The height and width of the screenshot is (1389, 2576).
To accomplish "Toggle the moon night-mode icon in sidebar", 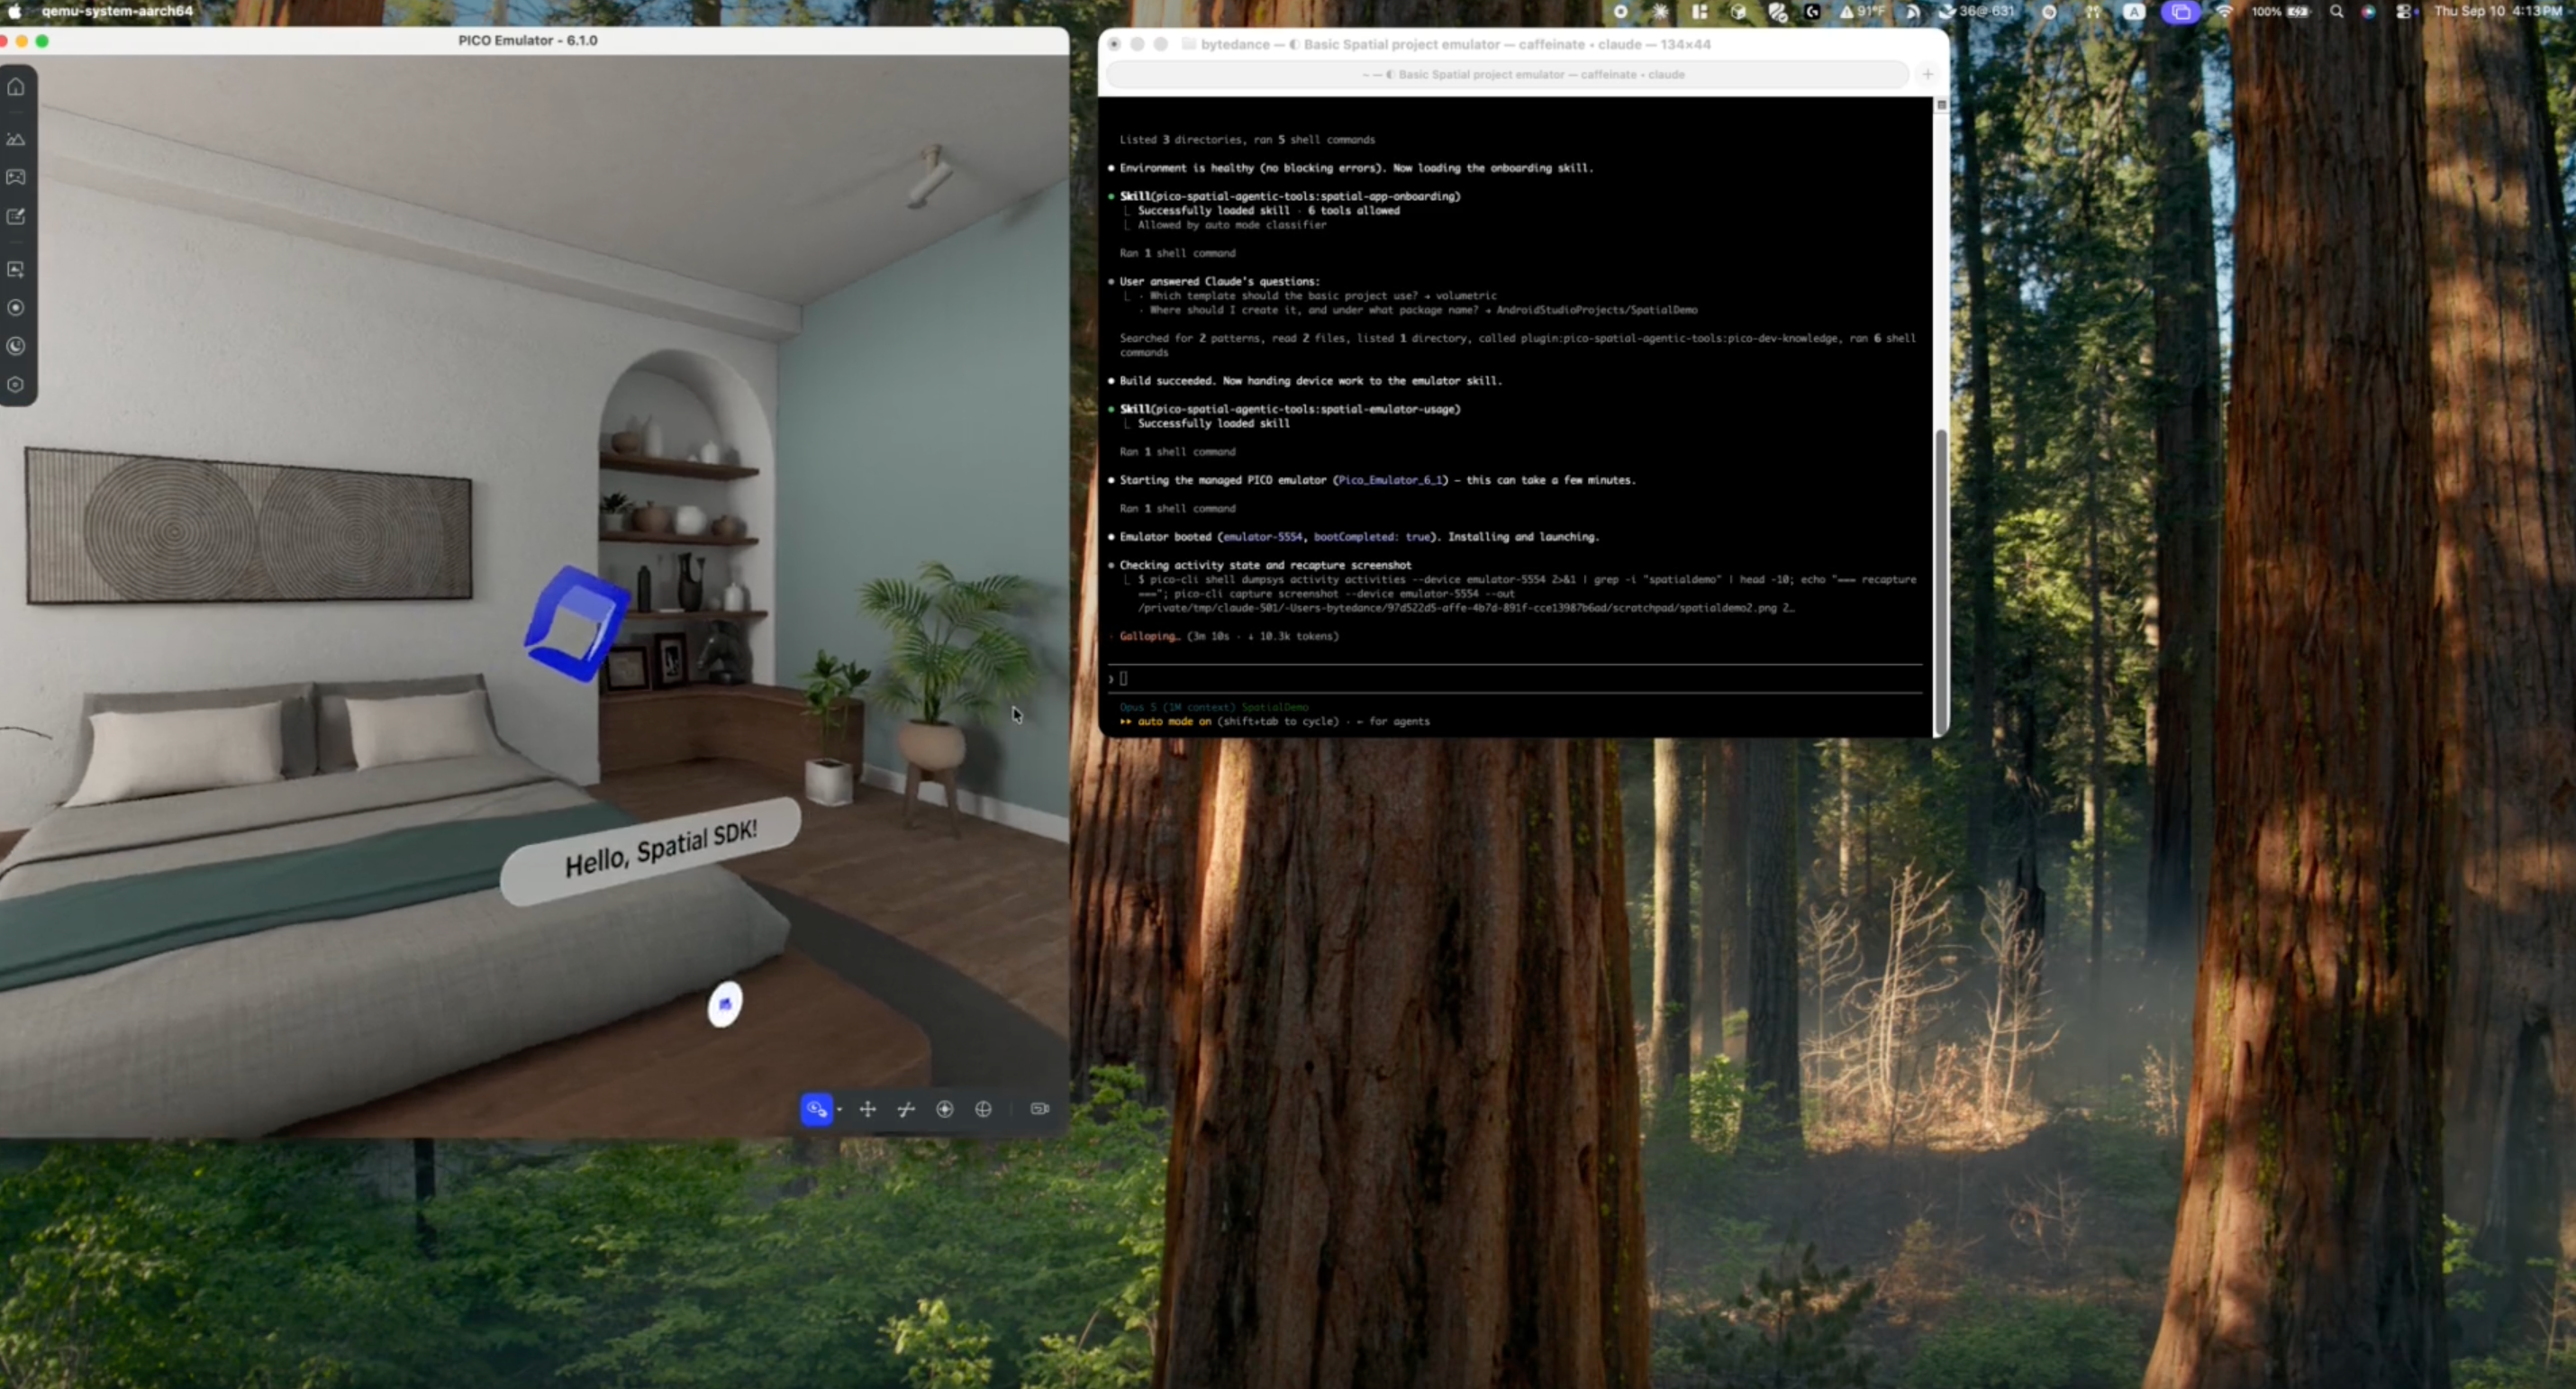I will click(16, 346).
